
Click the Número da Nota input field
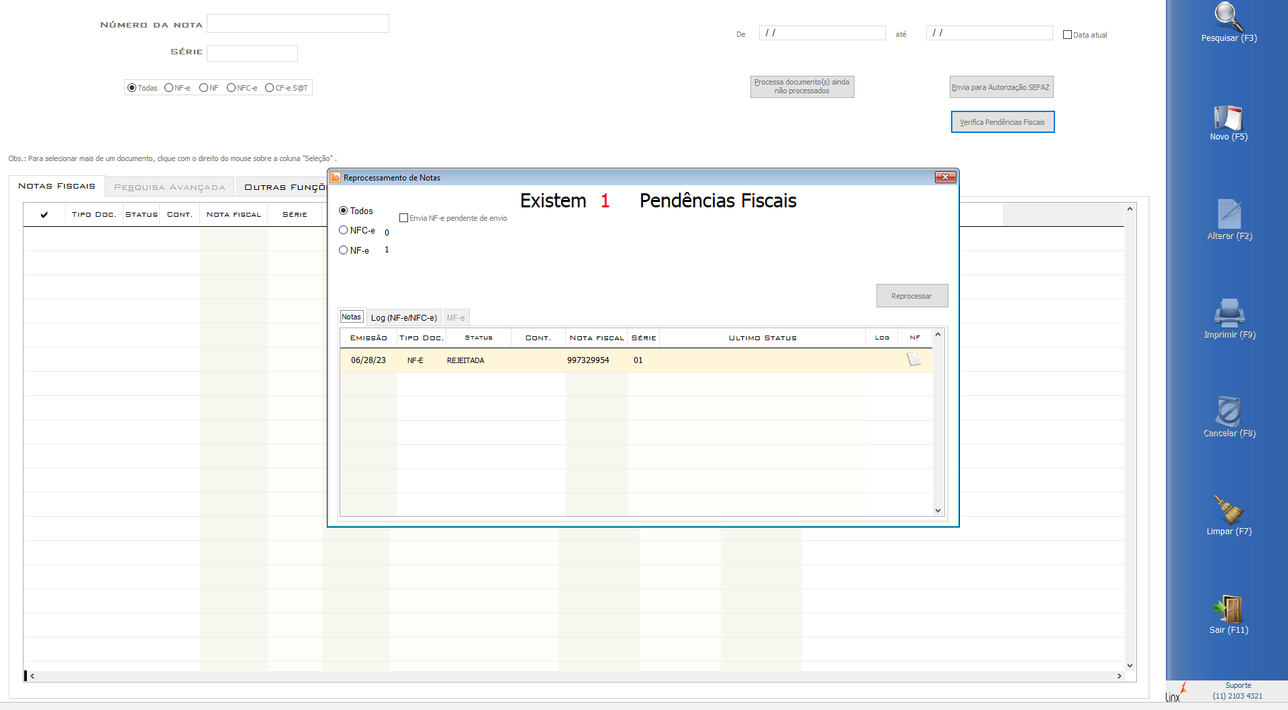(x=298, y=23)
